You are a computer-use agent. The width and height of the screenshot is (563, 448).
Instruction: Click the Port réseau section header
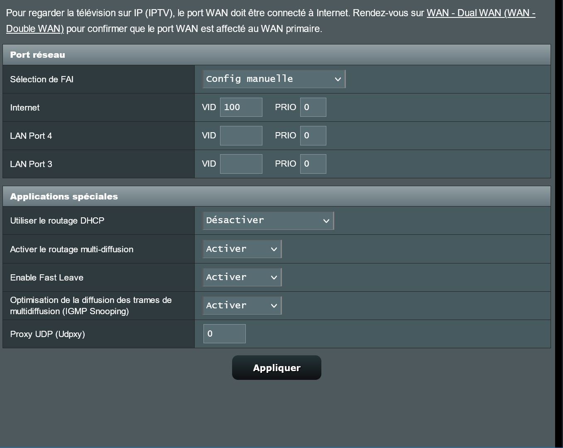[37, 55]
